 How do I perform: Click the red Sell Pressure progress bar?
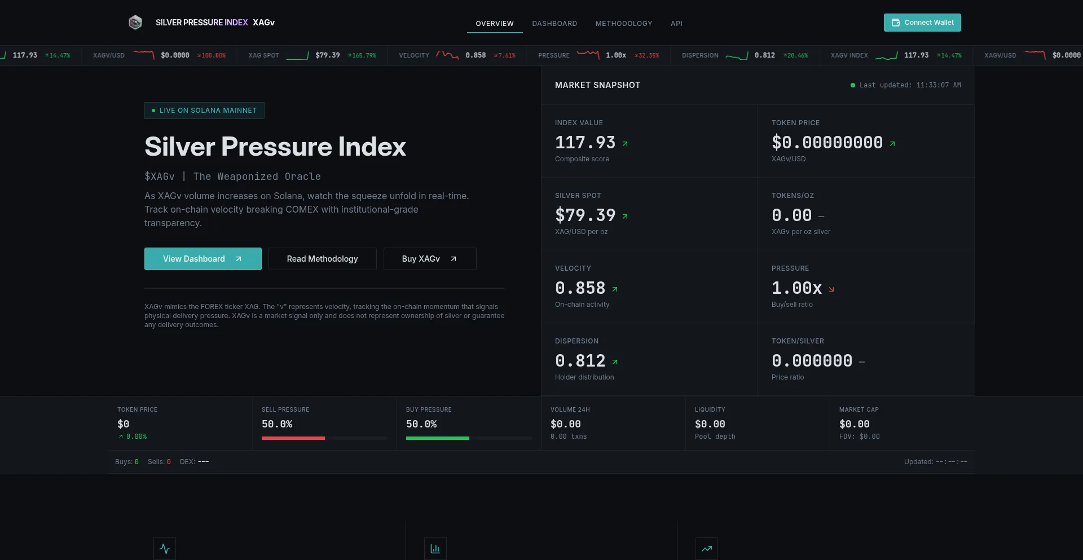point(293,438)
